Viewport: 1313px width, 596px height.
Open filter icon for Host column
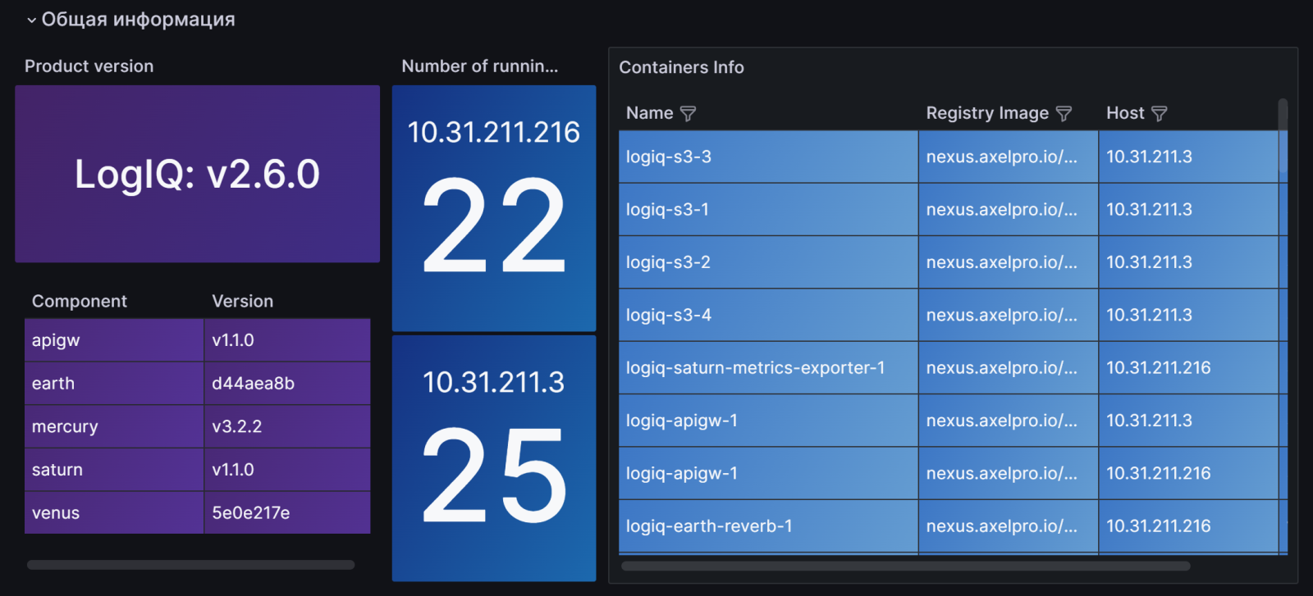pyautogui.click(x=1159, y=114)
